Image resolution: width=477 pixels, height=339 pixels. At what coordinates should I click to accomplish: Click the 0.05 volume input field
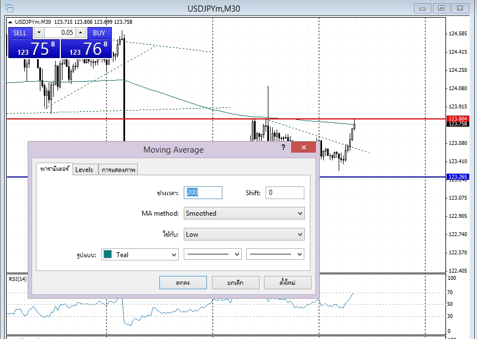(60, 33)
